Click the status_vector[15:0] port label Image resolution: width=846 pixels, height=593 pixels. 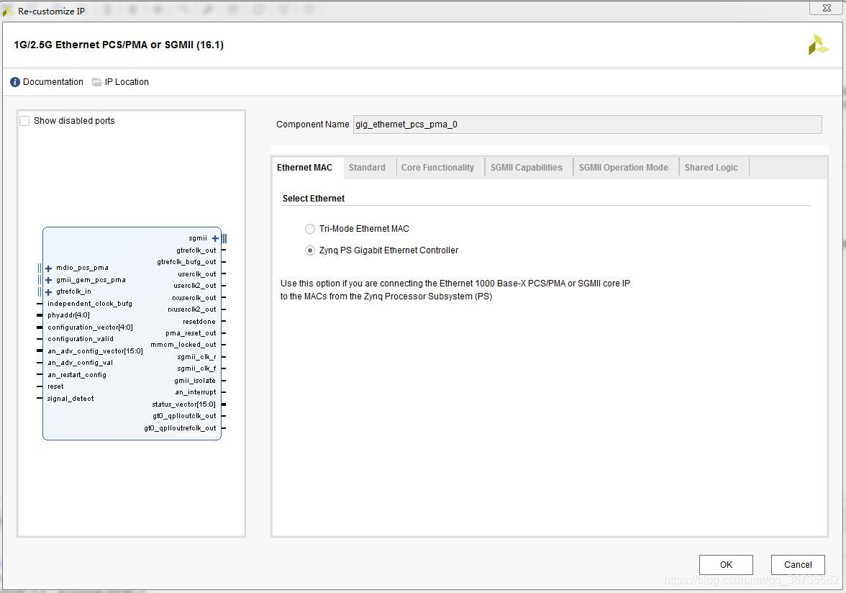tap(183, 404)
